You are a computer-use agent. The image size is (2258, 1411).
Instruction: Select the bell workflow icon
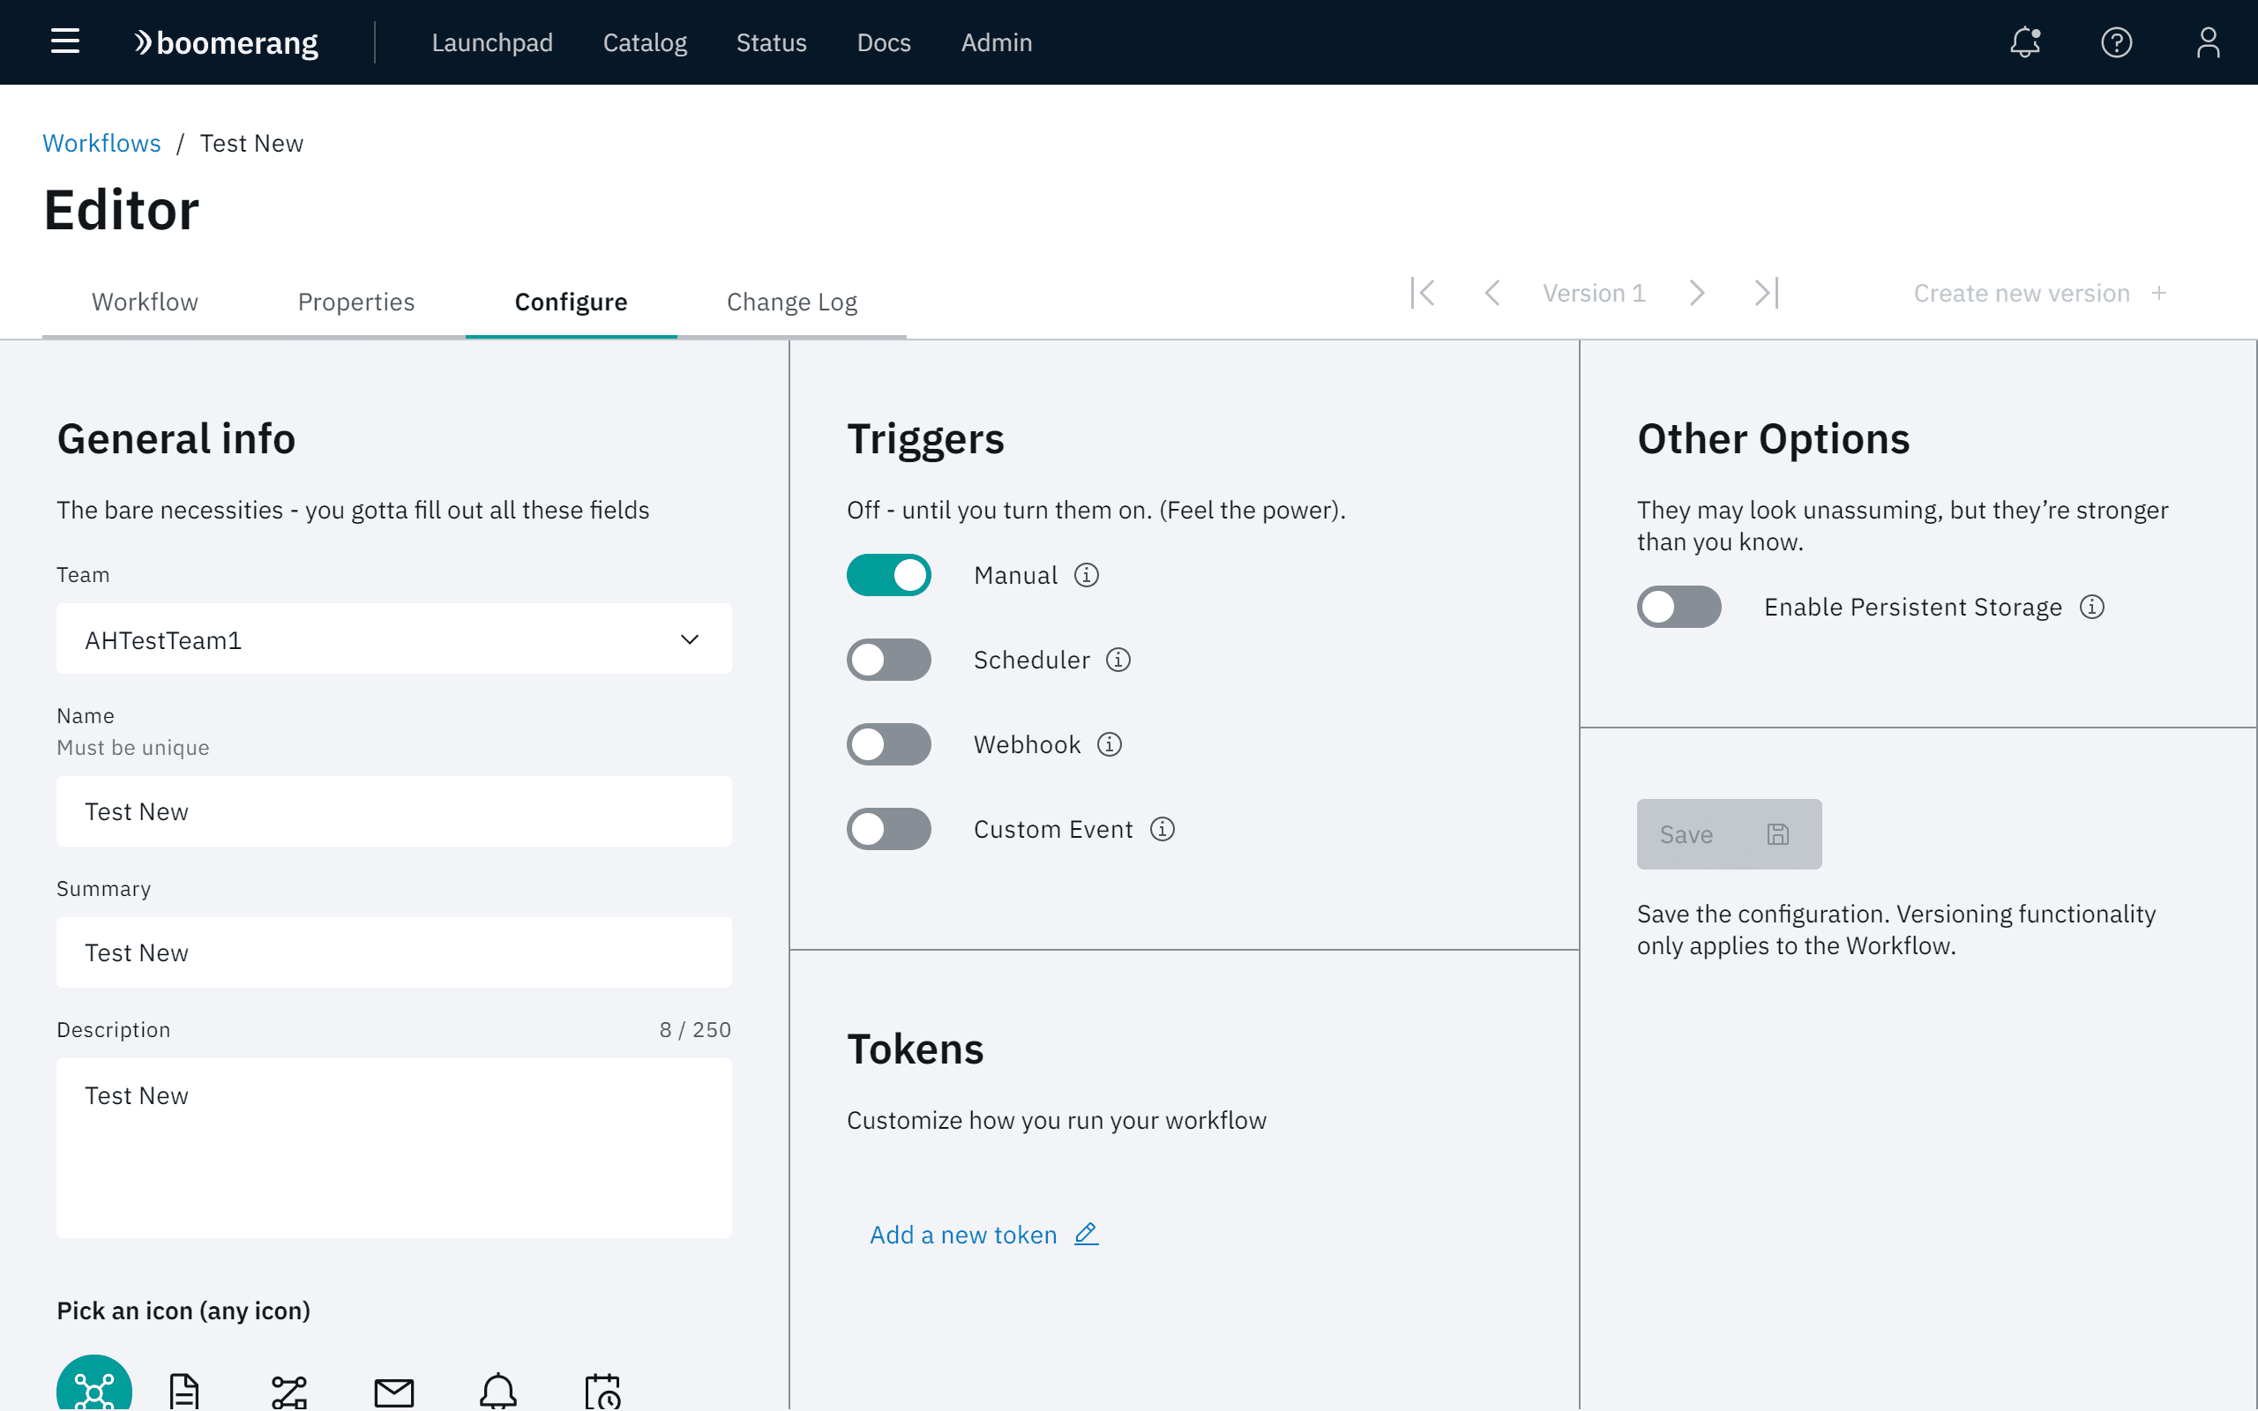498,1391
